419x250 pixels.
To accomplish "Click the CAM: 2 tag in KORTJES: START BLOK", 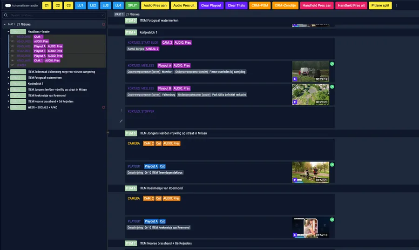I will tap(167, 42).
